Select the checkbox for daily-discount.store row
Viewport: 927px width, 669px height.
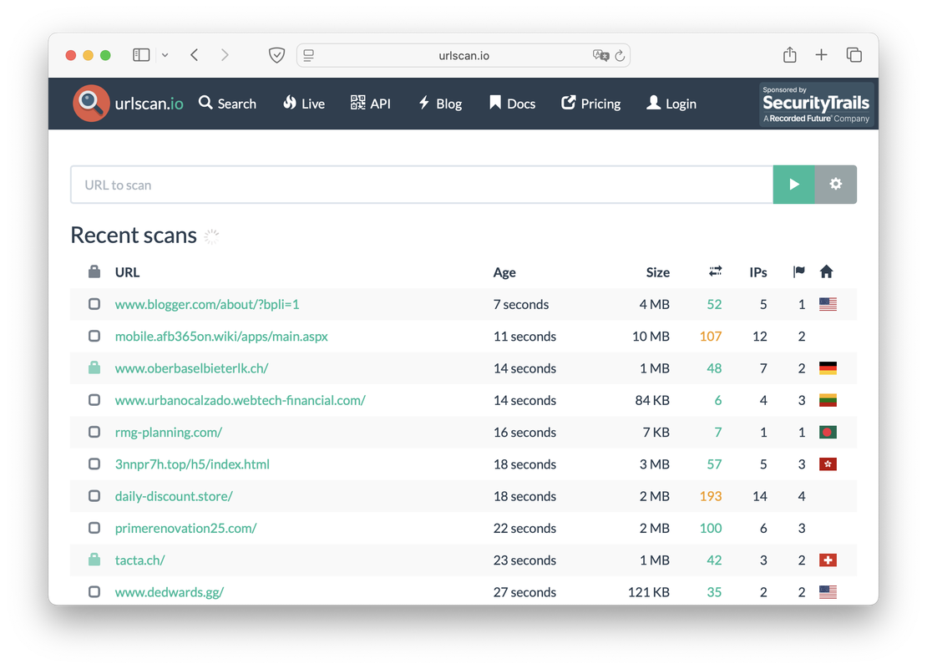[94, 495]
